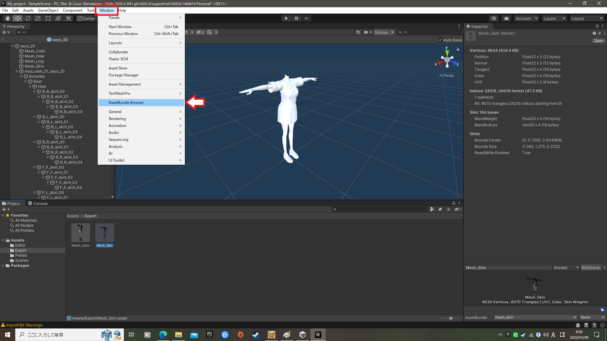
Task: Toggle scene grid visibility icon
Action: point(209,32)
